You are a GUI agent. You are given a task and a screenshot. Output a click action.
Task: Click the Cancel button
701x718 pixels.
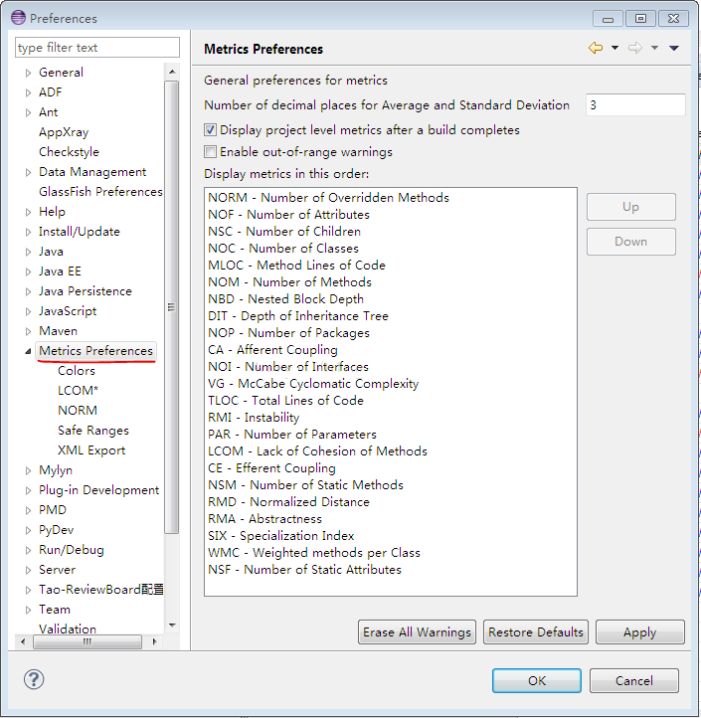point(634,680)
